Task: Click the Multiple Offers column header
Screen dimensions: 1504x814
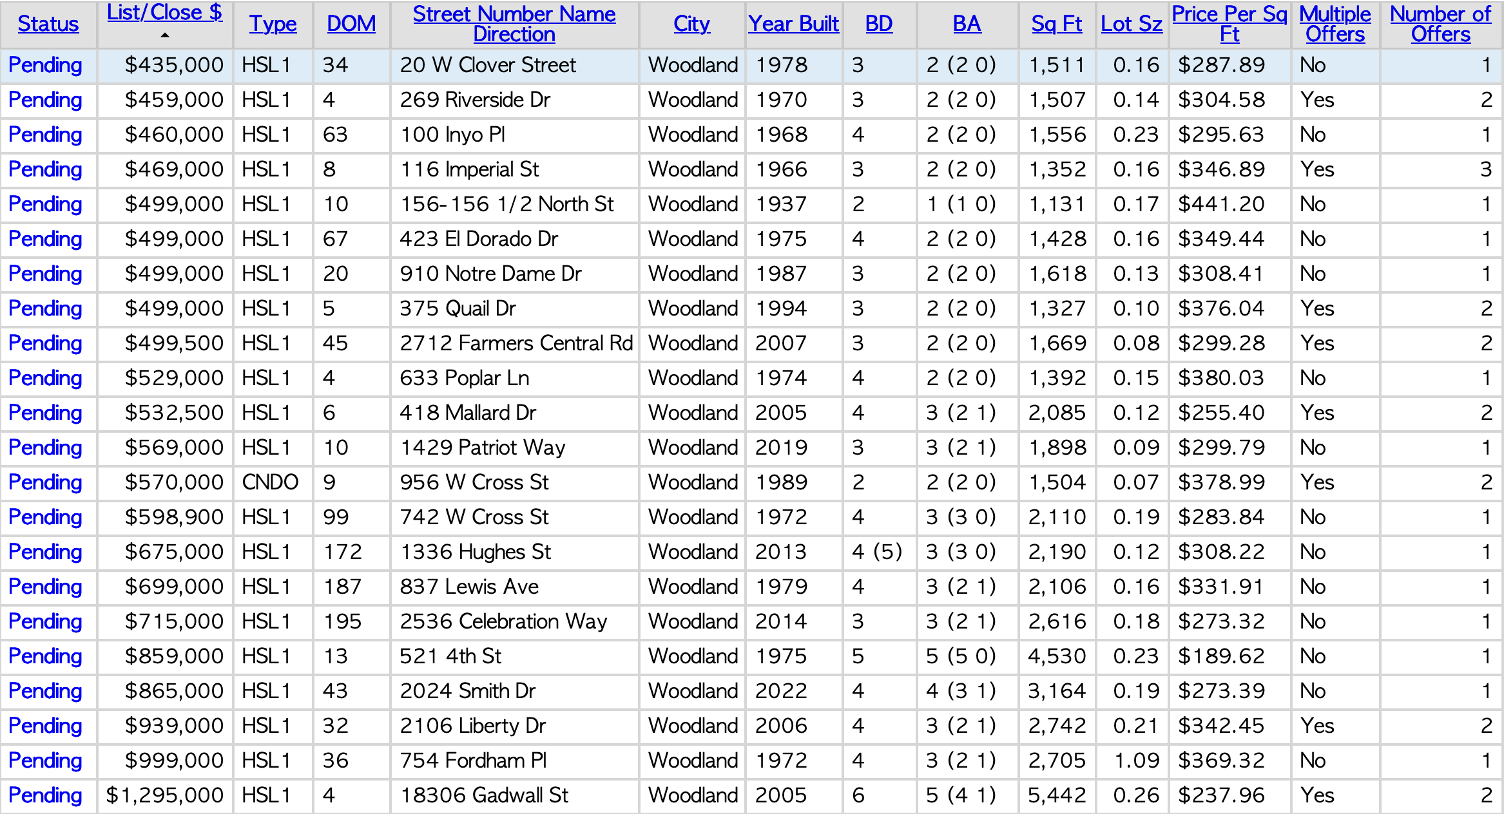Action: tap(1335, 24)
